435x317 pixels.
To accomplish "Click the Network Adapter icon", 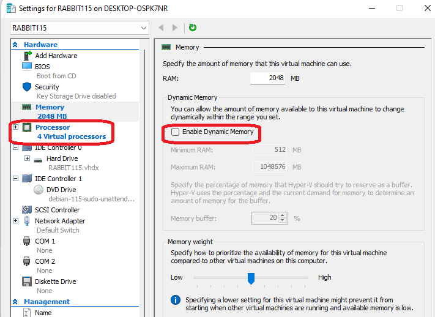I will pyautogui.click(x=27, y=221).
